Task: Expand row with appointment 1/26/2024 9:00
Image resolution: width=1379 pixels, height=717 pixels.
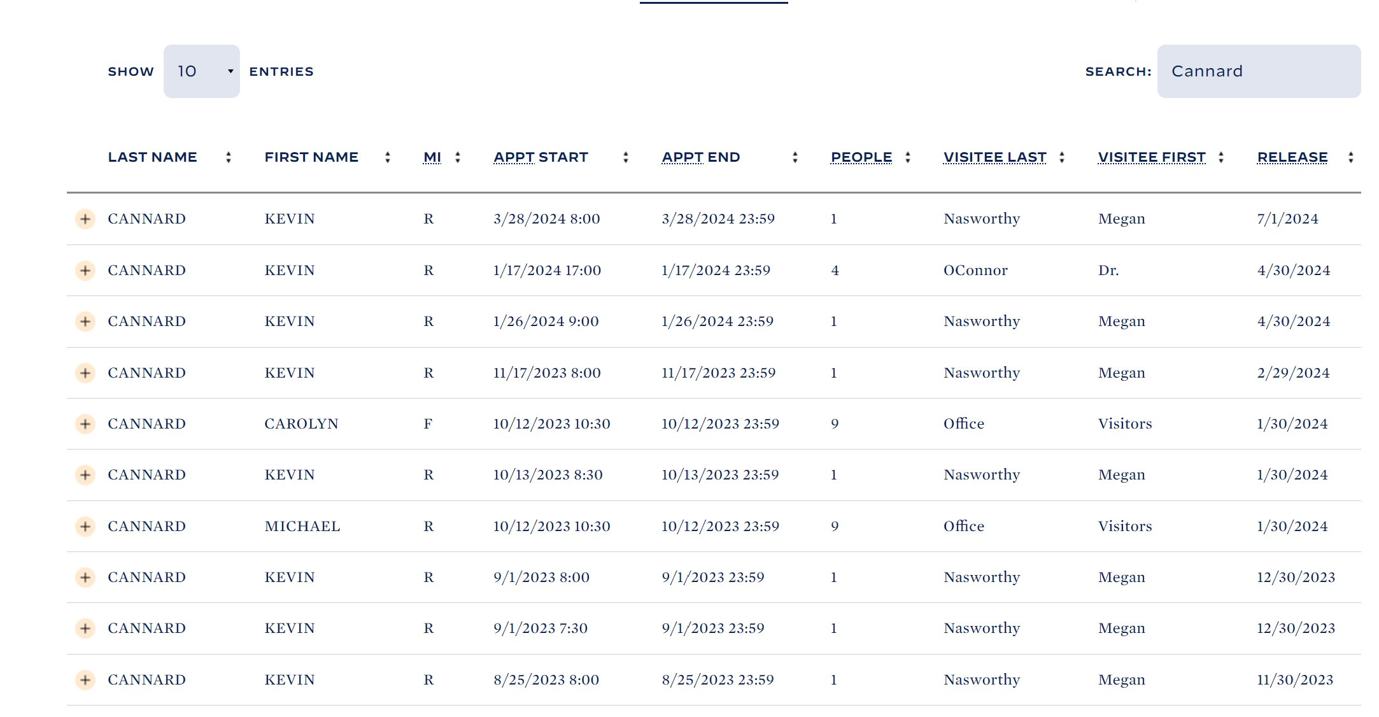Action: tap(85, 322)
